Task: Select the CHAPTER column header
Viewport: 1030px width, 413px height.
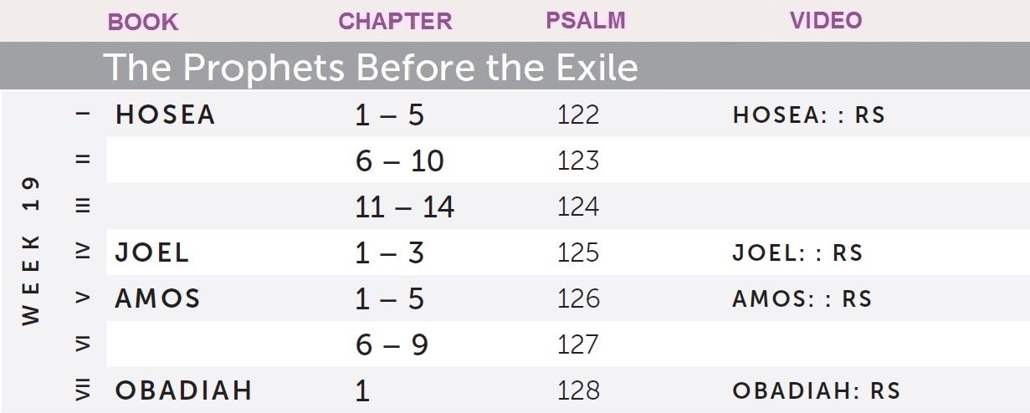Action: point(395,22)
